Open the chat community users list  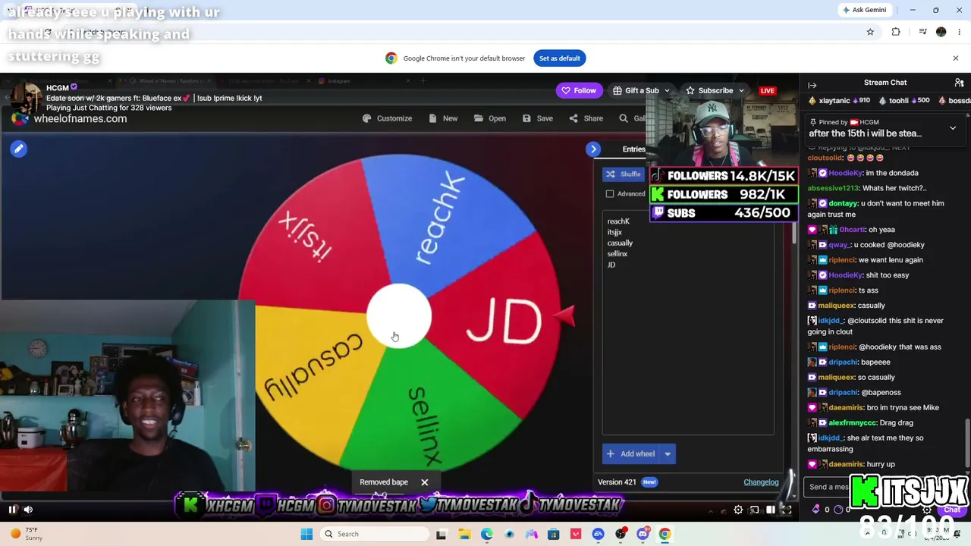pos(959,83)
